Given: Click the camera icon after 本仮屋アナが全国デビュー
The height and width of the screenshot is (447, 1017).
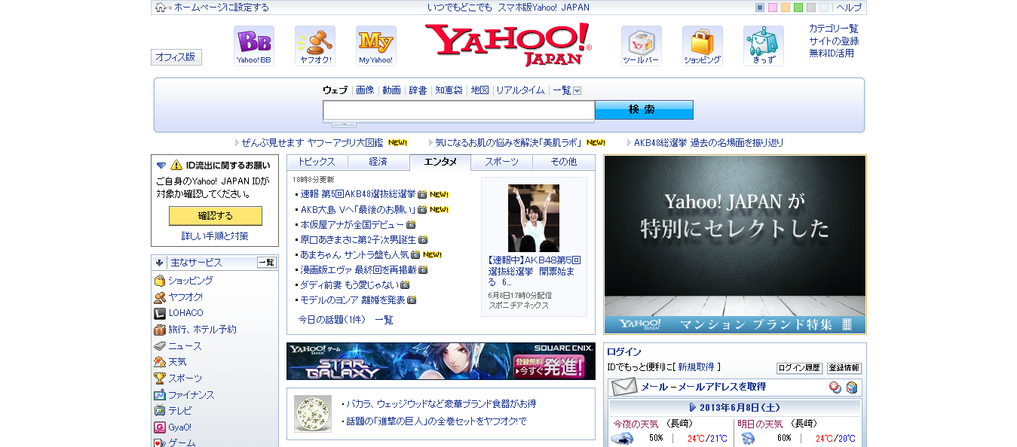Looking at the screenshot, I should [x=411, y=225].
